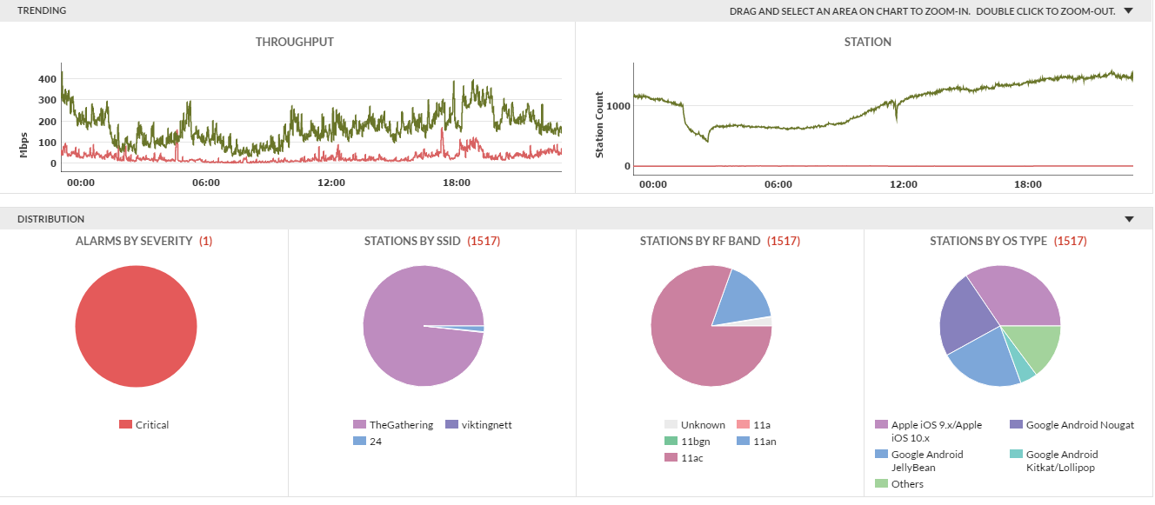Click the 11an slice in RF band pie
This screenshot has height=505, width=1155.
(x=745, y=297)
